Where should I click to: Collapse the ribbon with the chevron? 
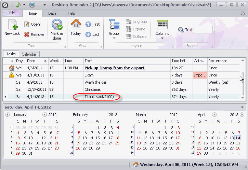coord(243,13)
